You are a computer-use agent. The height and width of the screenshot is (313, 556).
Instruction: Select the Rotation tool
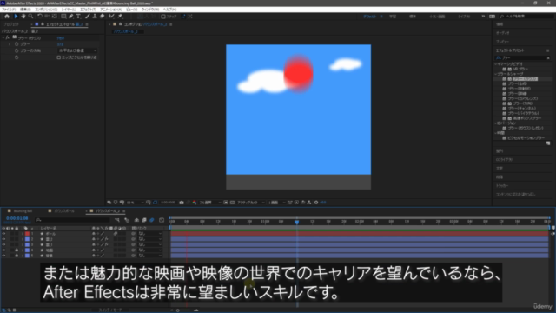[40, 17]
